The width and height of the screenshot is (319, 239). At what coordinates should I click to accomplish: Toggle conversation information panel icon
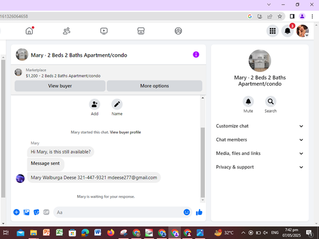pos(196,55)
